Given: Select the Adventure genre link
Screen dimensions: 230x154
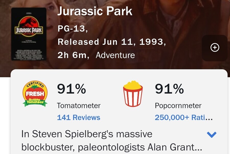Looking at the screenshot, I should click(115, 55).
